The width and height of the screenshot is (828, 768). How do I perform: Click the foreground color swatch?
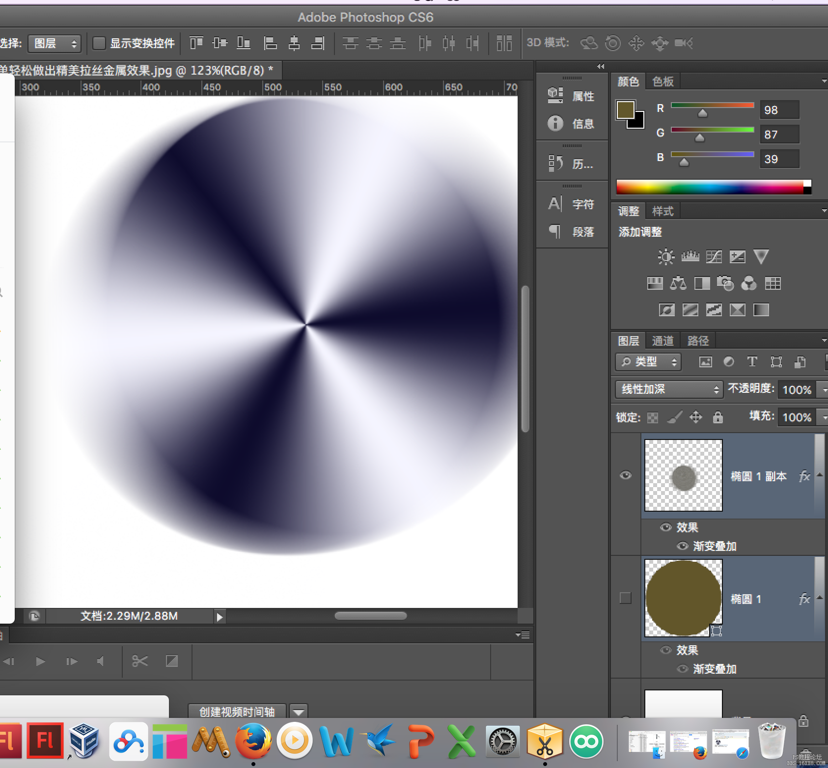point(626,110)
